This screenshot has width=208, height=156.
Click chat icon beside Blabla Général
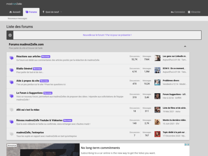11,70
